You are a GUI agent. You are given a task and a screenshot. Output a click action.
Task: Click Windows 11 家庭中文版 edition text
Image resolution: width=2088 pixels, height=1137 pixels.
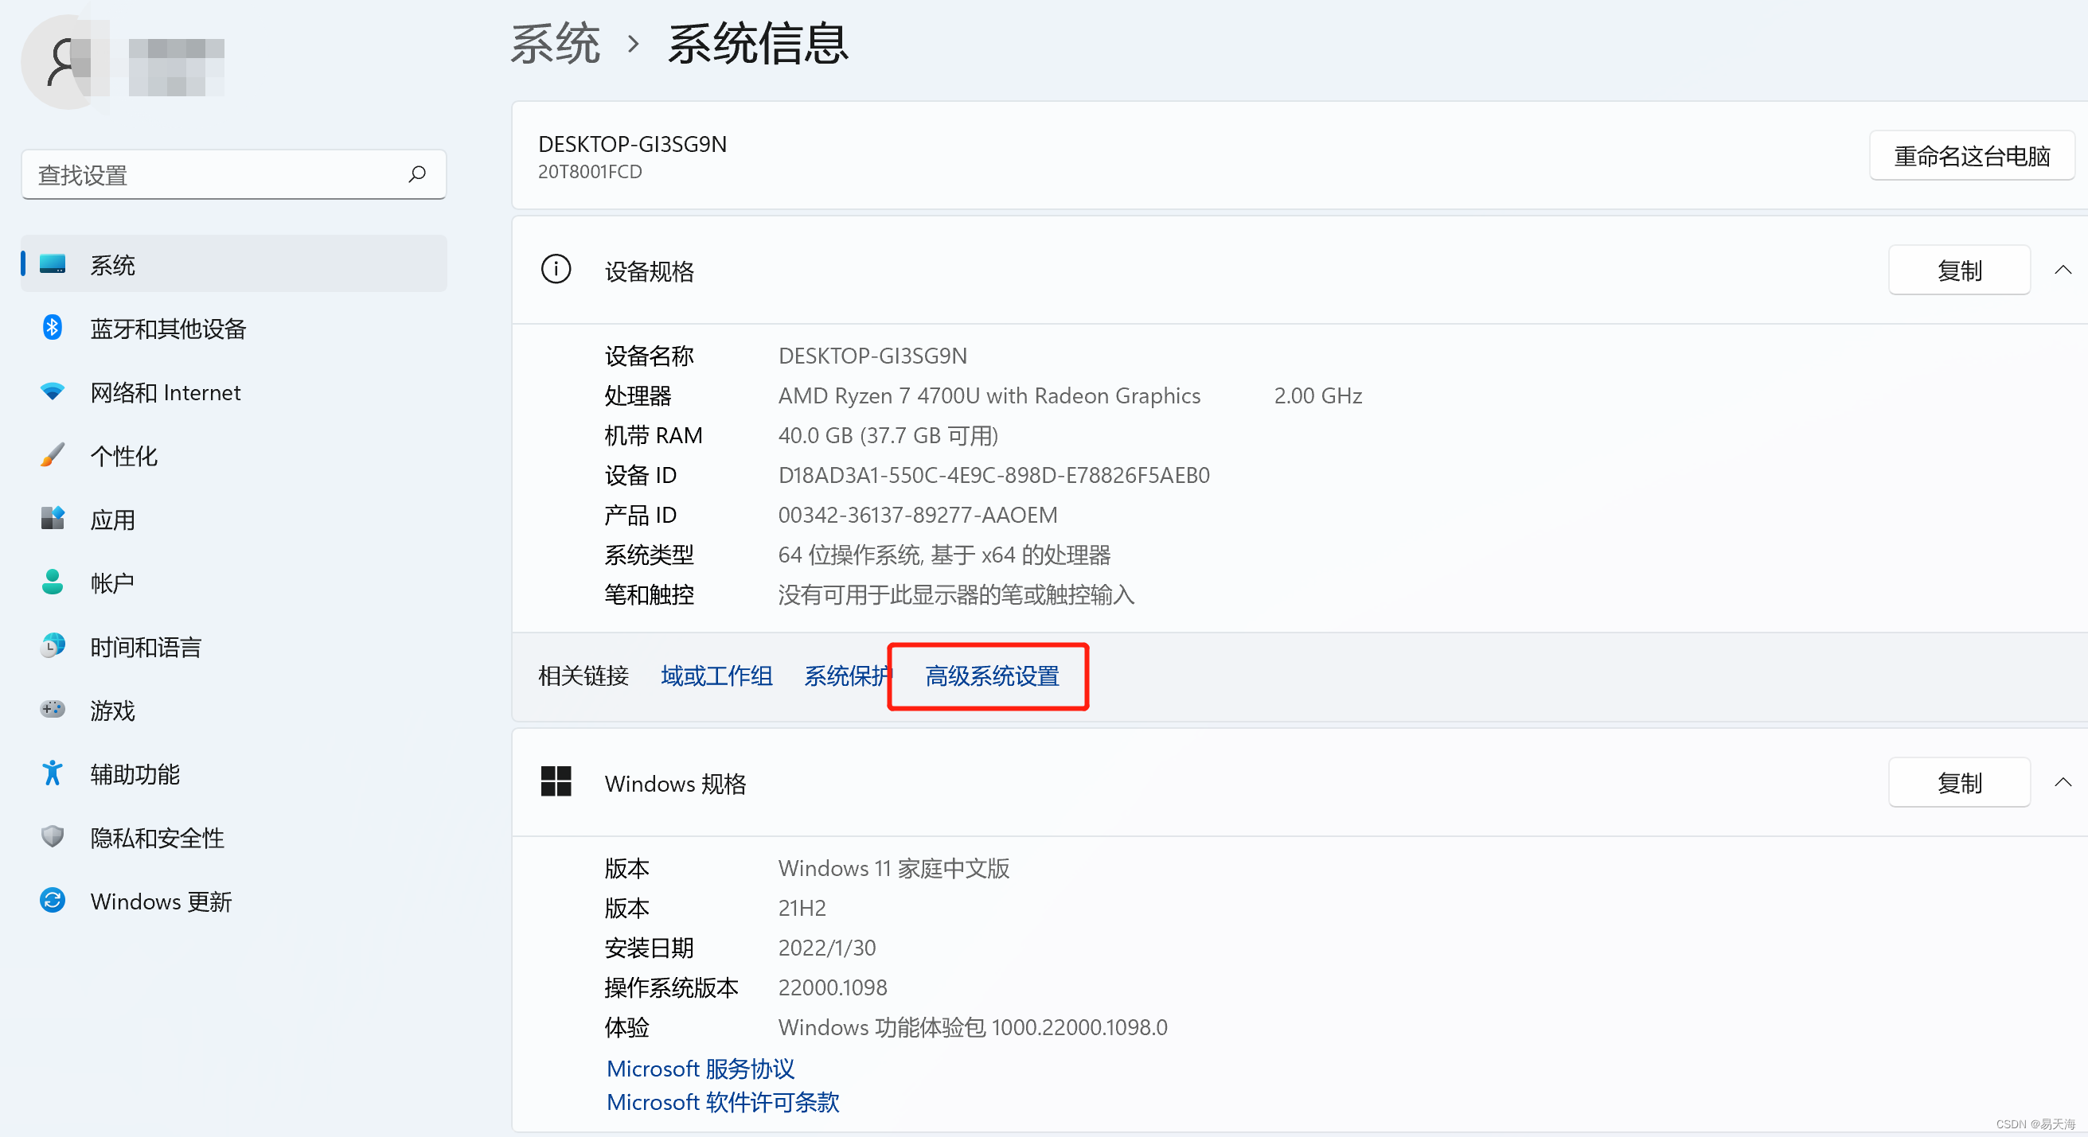pyautogui.click(x=893, y=868)
